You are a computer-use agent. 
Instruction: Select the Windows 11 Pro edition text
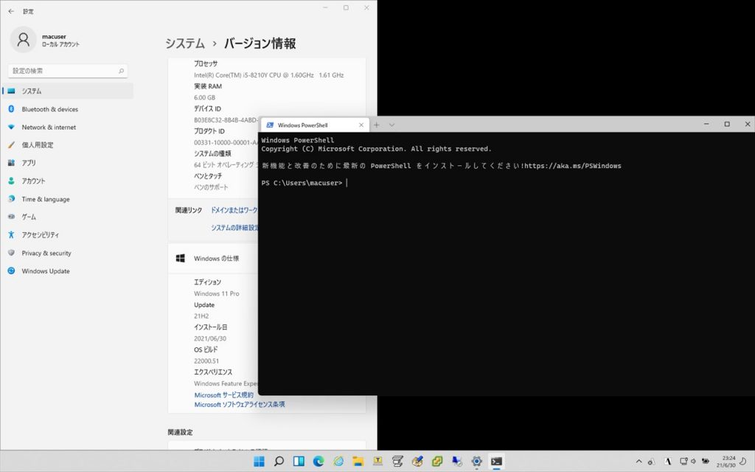pos(216,294)
